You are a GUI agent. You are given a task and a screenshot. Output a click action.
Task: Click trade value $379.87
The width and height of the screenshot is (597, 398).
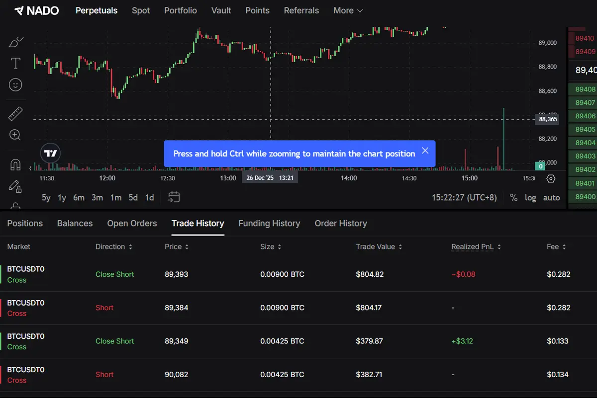370,341
